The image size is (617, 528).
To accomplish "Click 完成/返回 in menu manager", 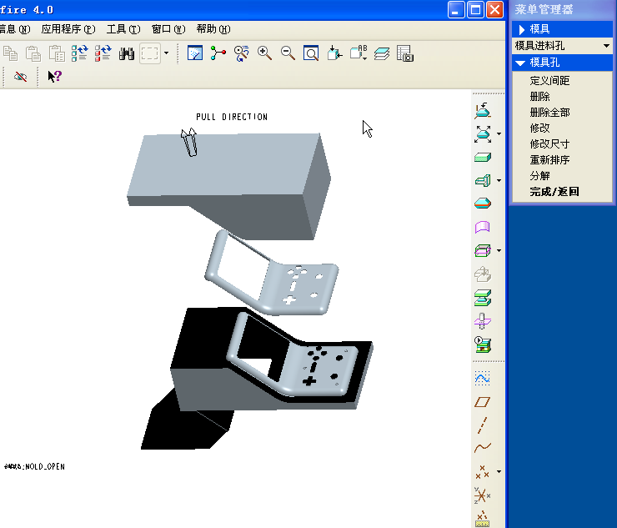I will click(x=554, y=192).
